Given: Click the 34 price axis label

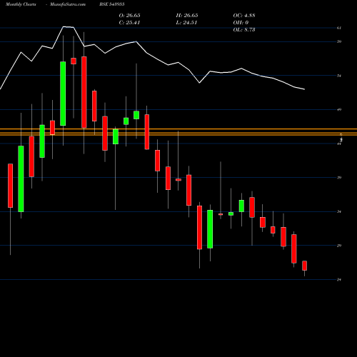Looking at the screenshot, I should pyautogui.click(x=339, y=211).
